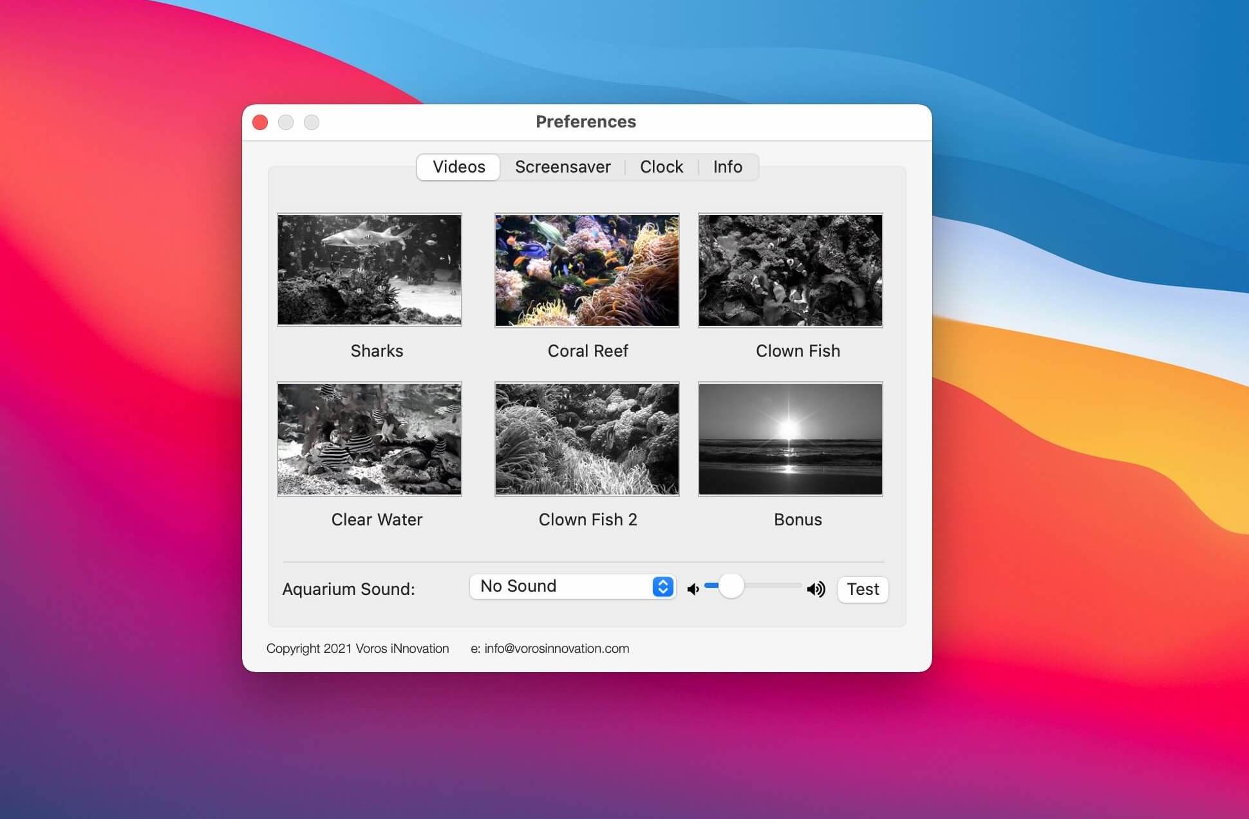Choose the Clear Water video thumbnail
1249x819 pixels.
[370, 439]
